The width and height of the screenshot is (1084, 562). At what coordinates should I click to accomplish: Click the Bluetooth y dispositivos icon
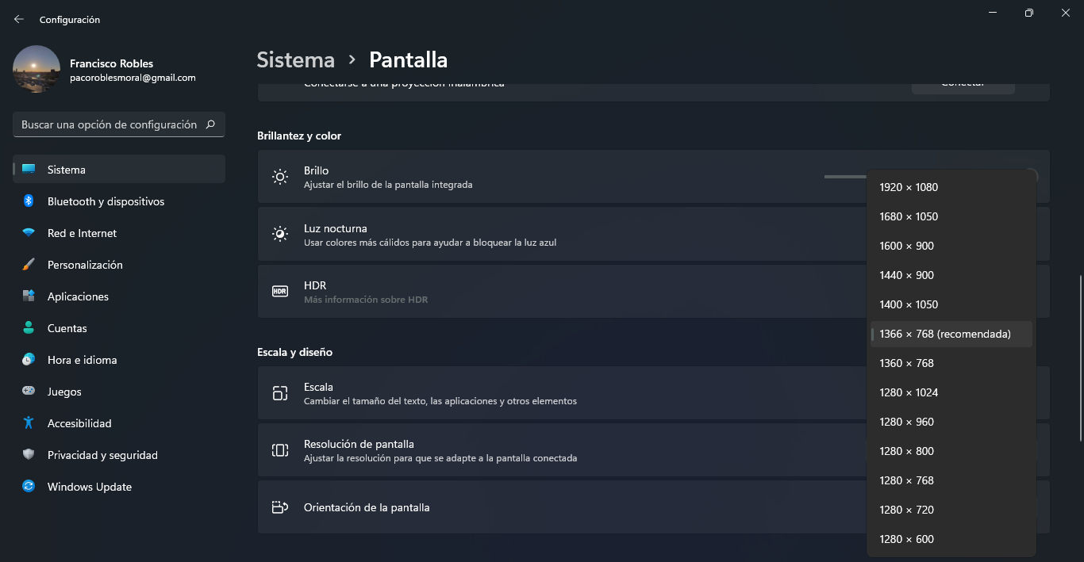click(29, 201)
